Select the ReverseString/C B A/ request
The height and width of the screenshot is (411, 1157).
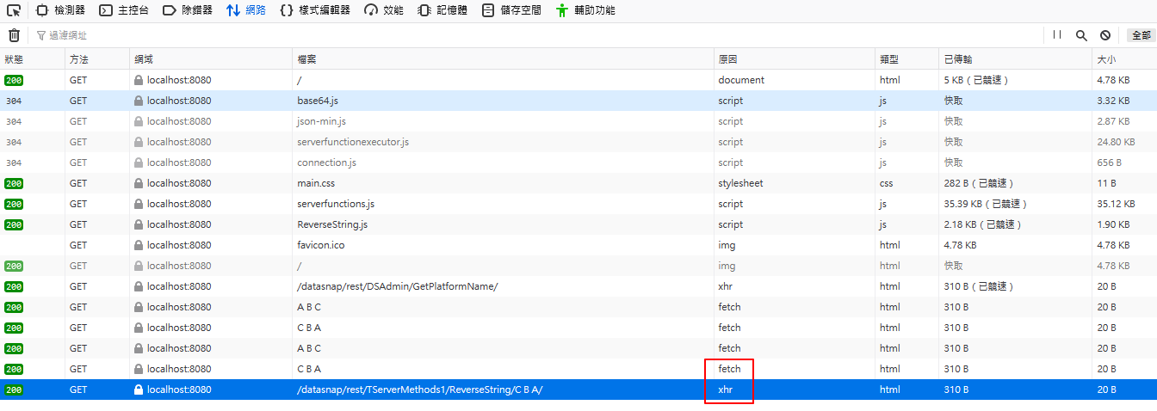tap(578, 390)
